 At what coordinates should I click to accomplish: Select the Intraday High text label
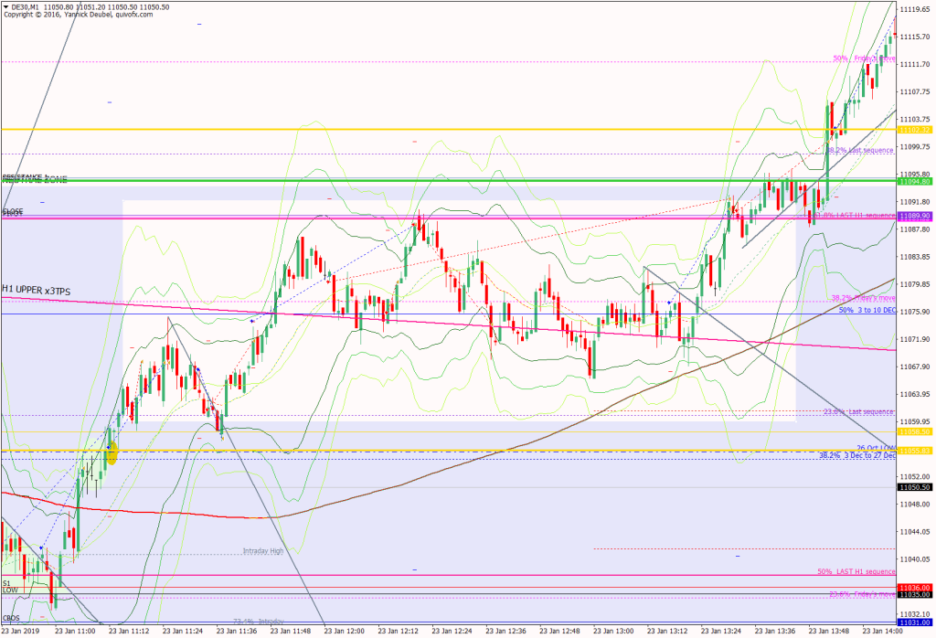click(263, 551)
